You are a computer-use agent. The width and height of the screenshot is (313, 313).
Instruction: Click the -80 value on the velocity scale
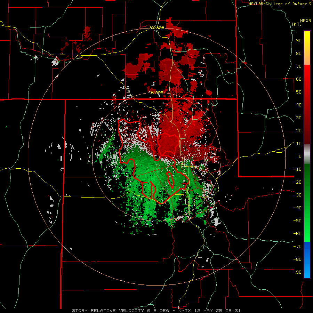point(297,259)
